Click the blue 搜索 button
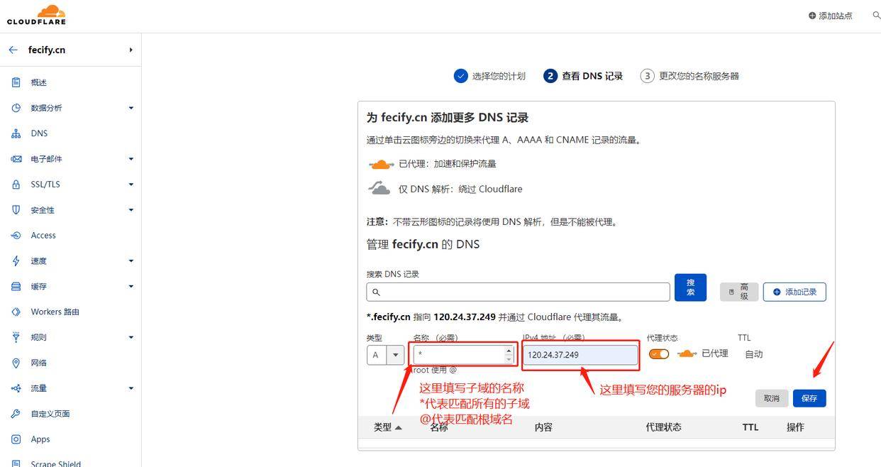This screenshot has width=881, height=467. [690, 287]
